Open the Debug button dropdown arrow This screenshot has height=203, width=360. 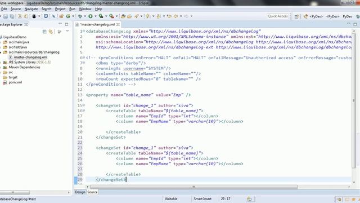85,16
